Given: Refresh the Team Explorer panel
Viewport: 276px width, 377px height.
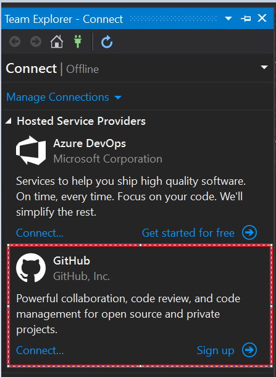Looking at the screenshot, I should (107, 42).
